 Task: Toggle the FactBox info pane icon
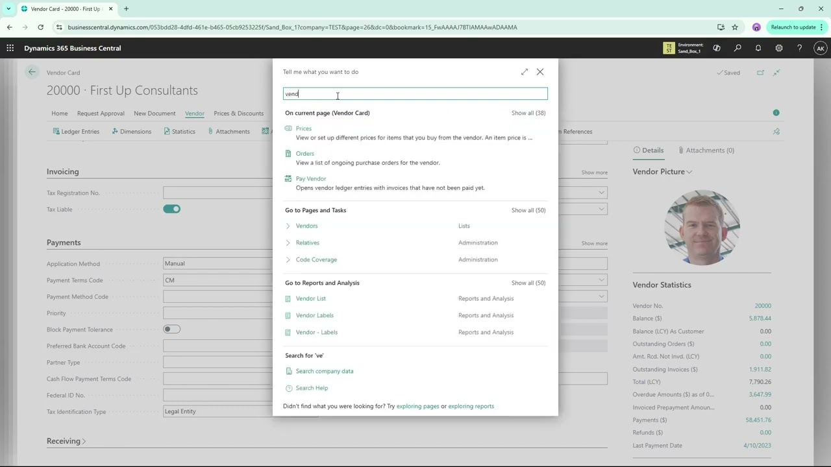coord(776,113)
